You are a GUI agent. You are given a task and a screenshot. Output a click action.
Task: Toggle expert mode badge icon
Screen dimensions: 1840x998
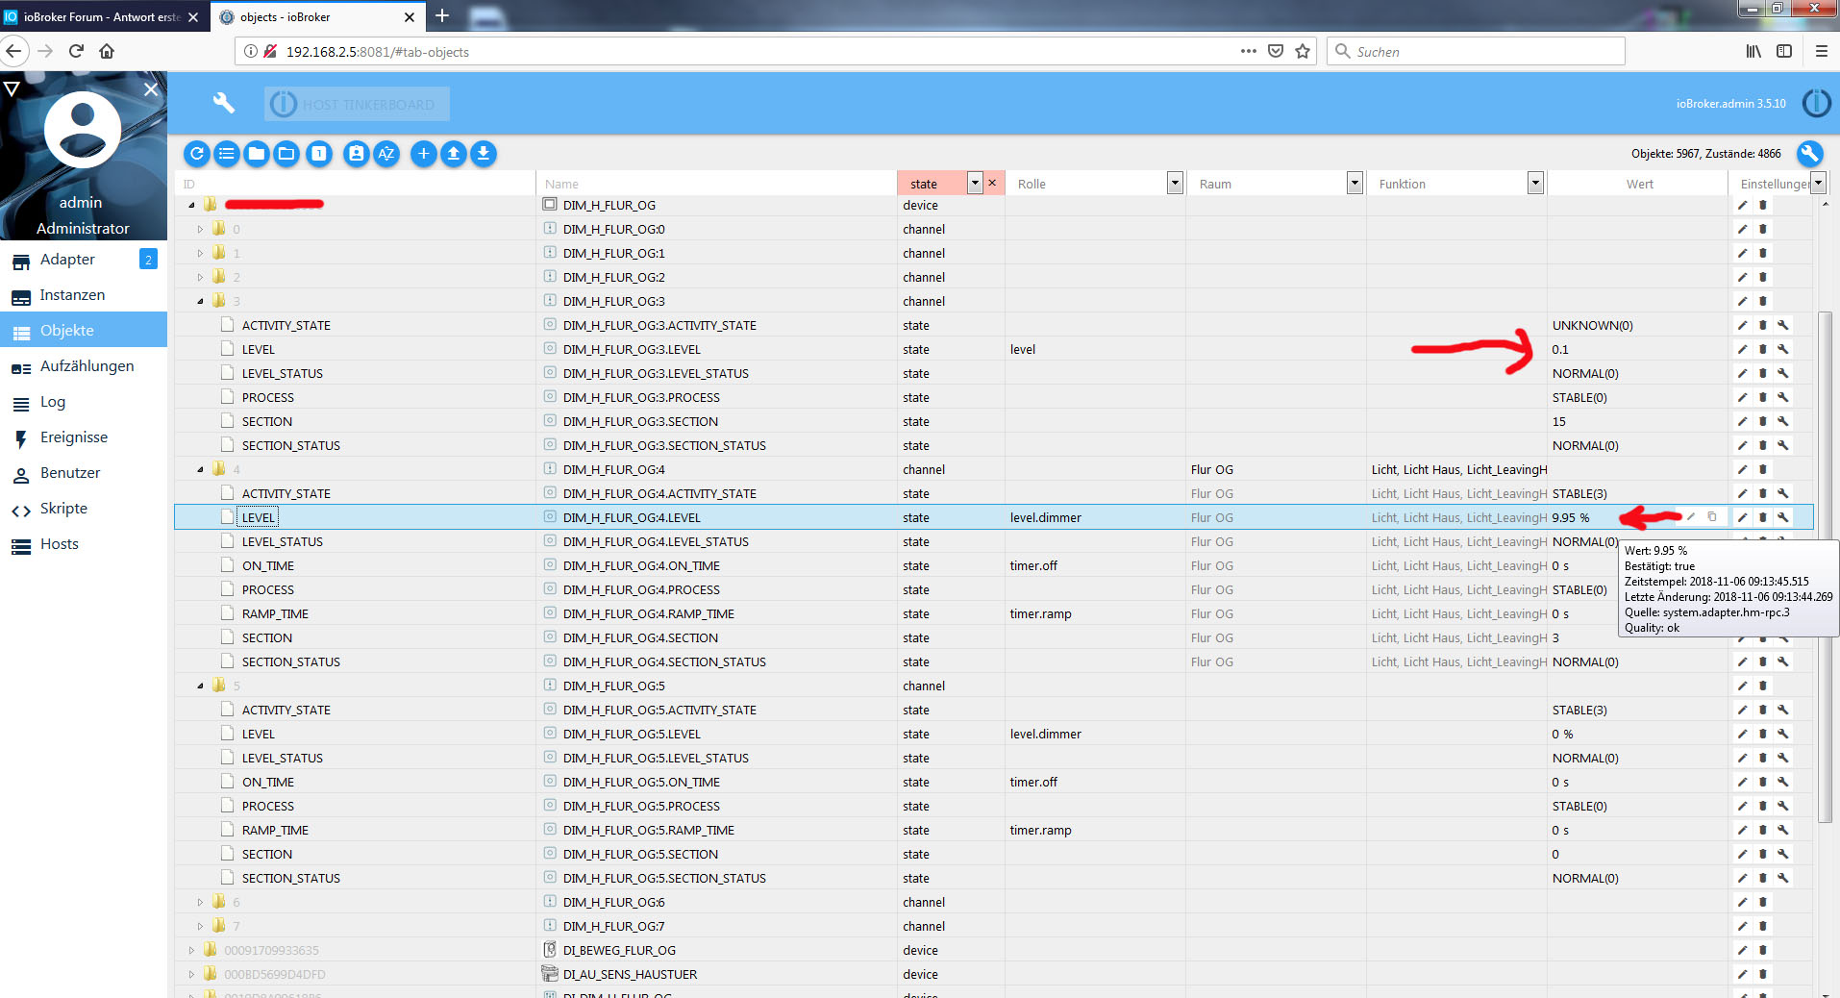pos(357,154)
